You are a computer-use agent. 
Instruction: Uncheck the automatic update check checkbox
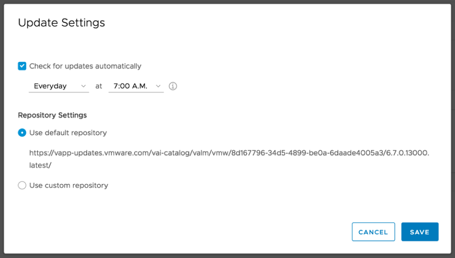22,66
